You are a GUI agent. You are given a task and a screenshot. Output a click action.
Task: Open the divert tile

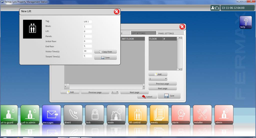[73, 114]
